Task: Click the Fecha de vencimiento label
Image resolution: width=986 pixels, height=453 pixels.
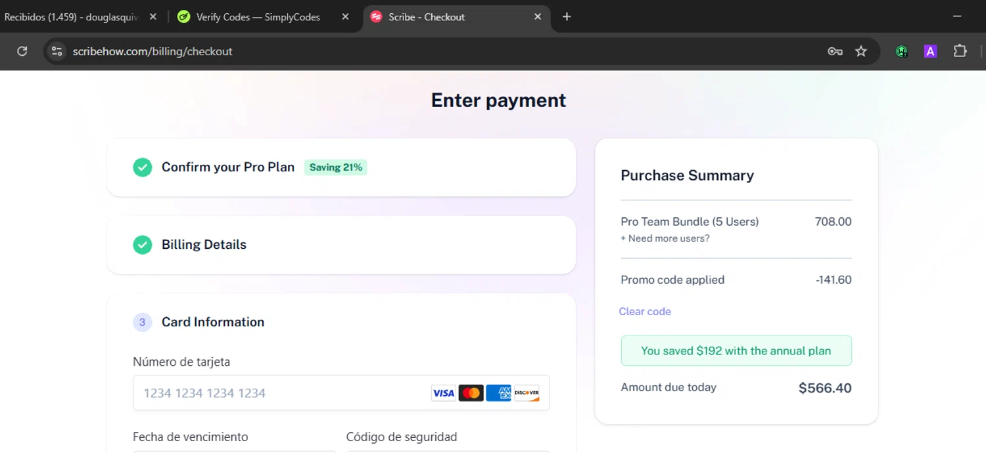Action: (191, 437)
